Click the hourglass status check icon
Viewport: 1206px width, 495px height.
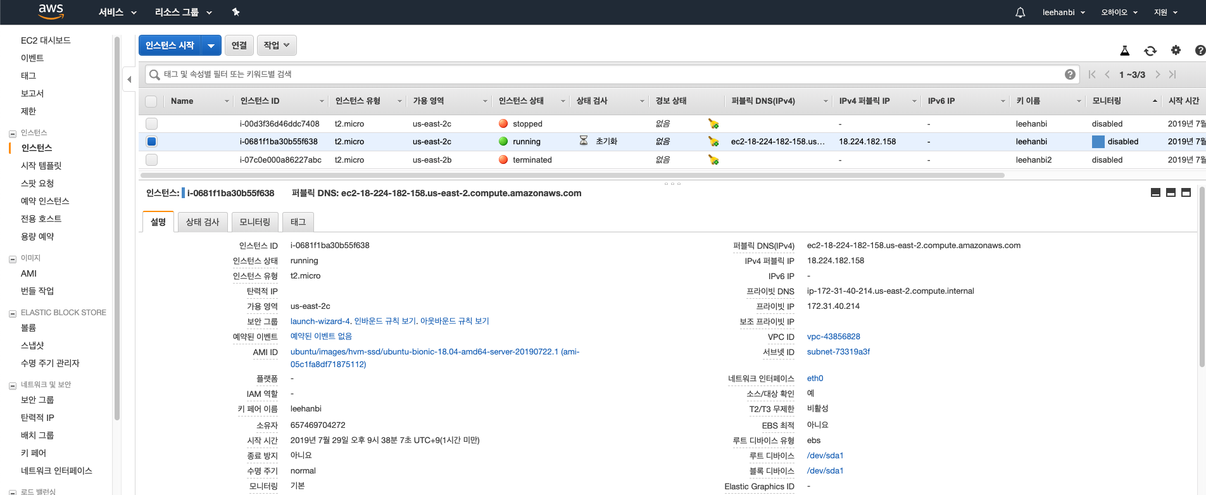[584, 141]
